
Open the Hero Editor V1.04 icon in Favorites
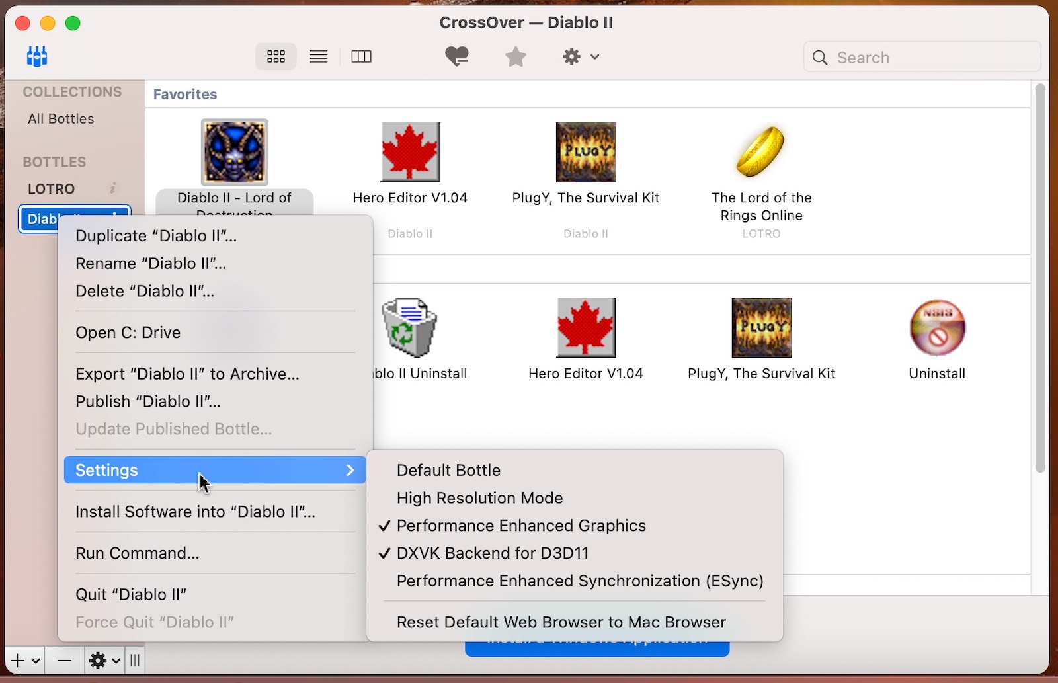[410, 152]
